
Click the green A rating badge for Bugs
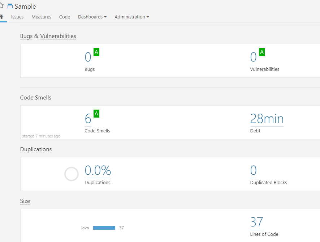[96, 52]
